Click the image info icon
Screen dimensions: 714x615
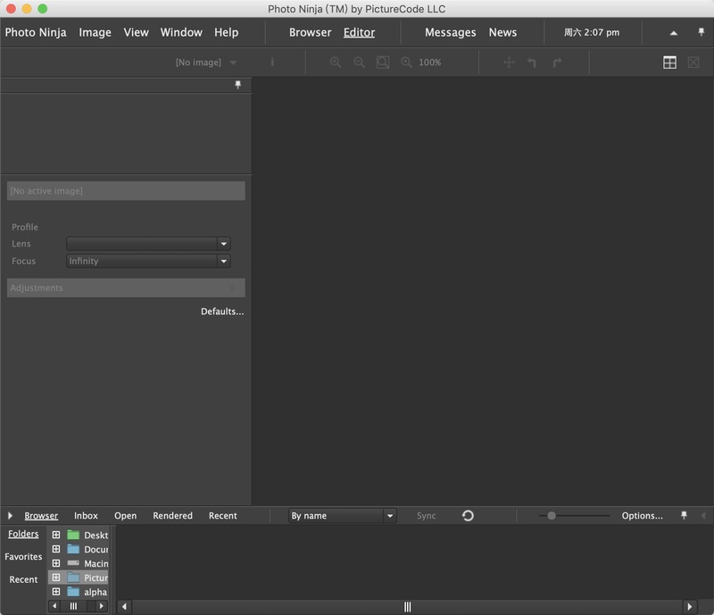click(x=272, y=62)
